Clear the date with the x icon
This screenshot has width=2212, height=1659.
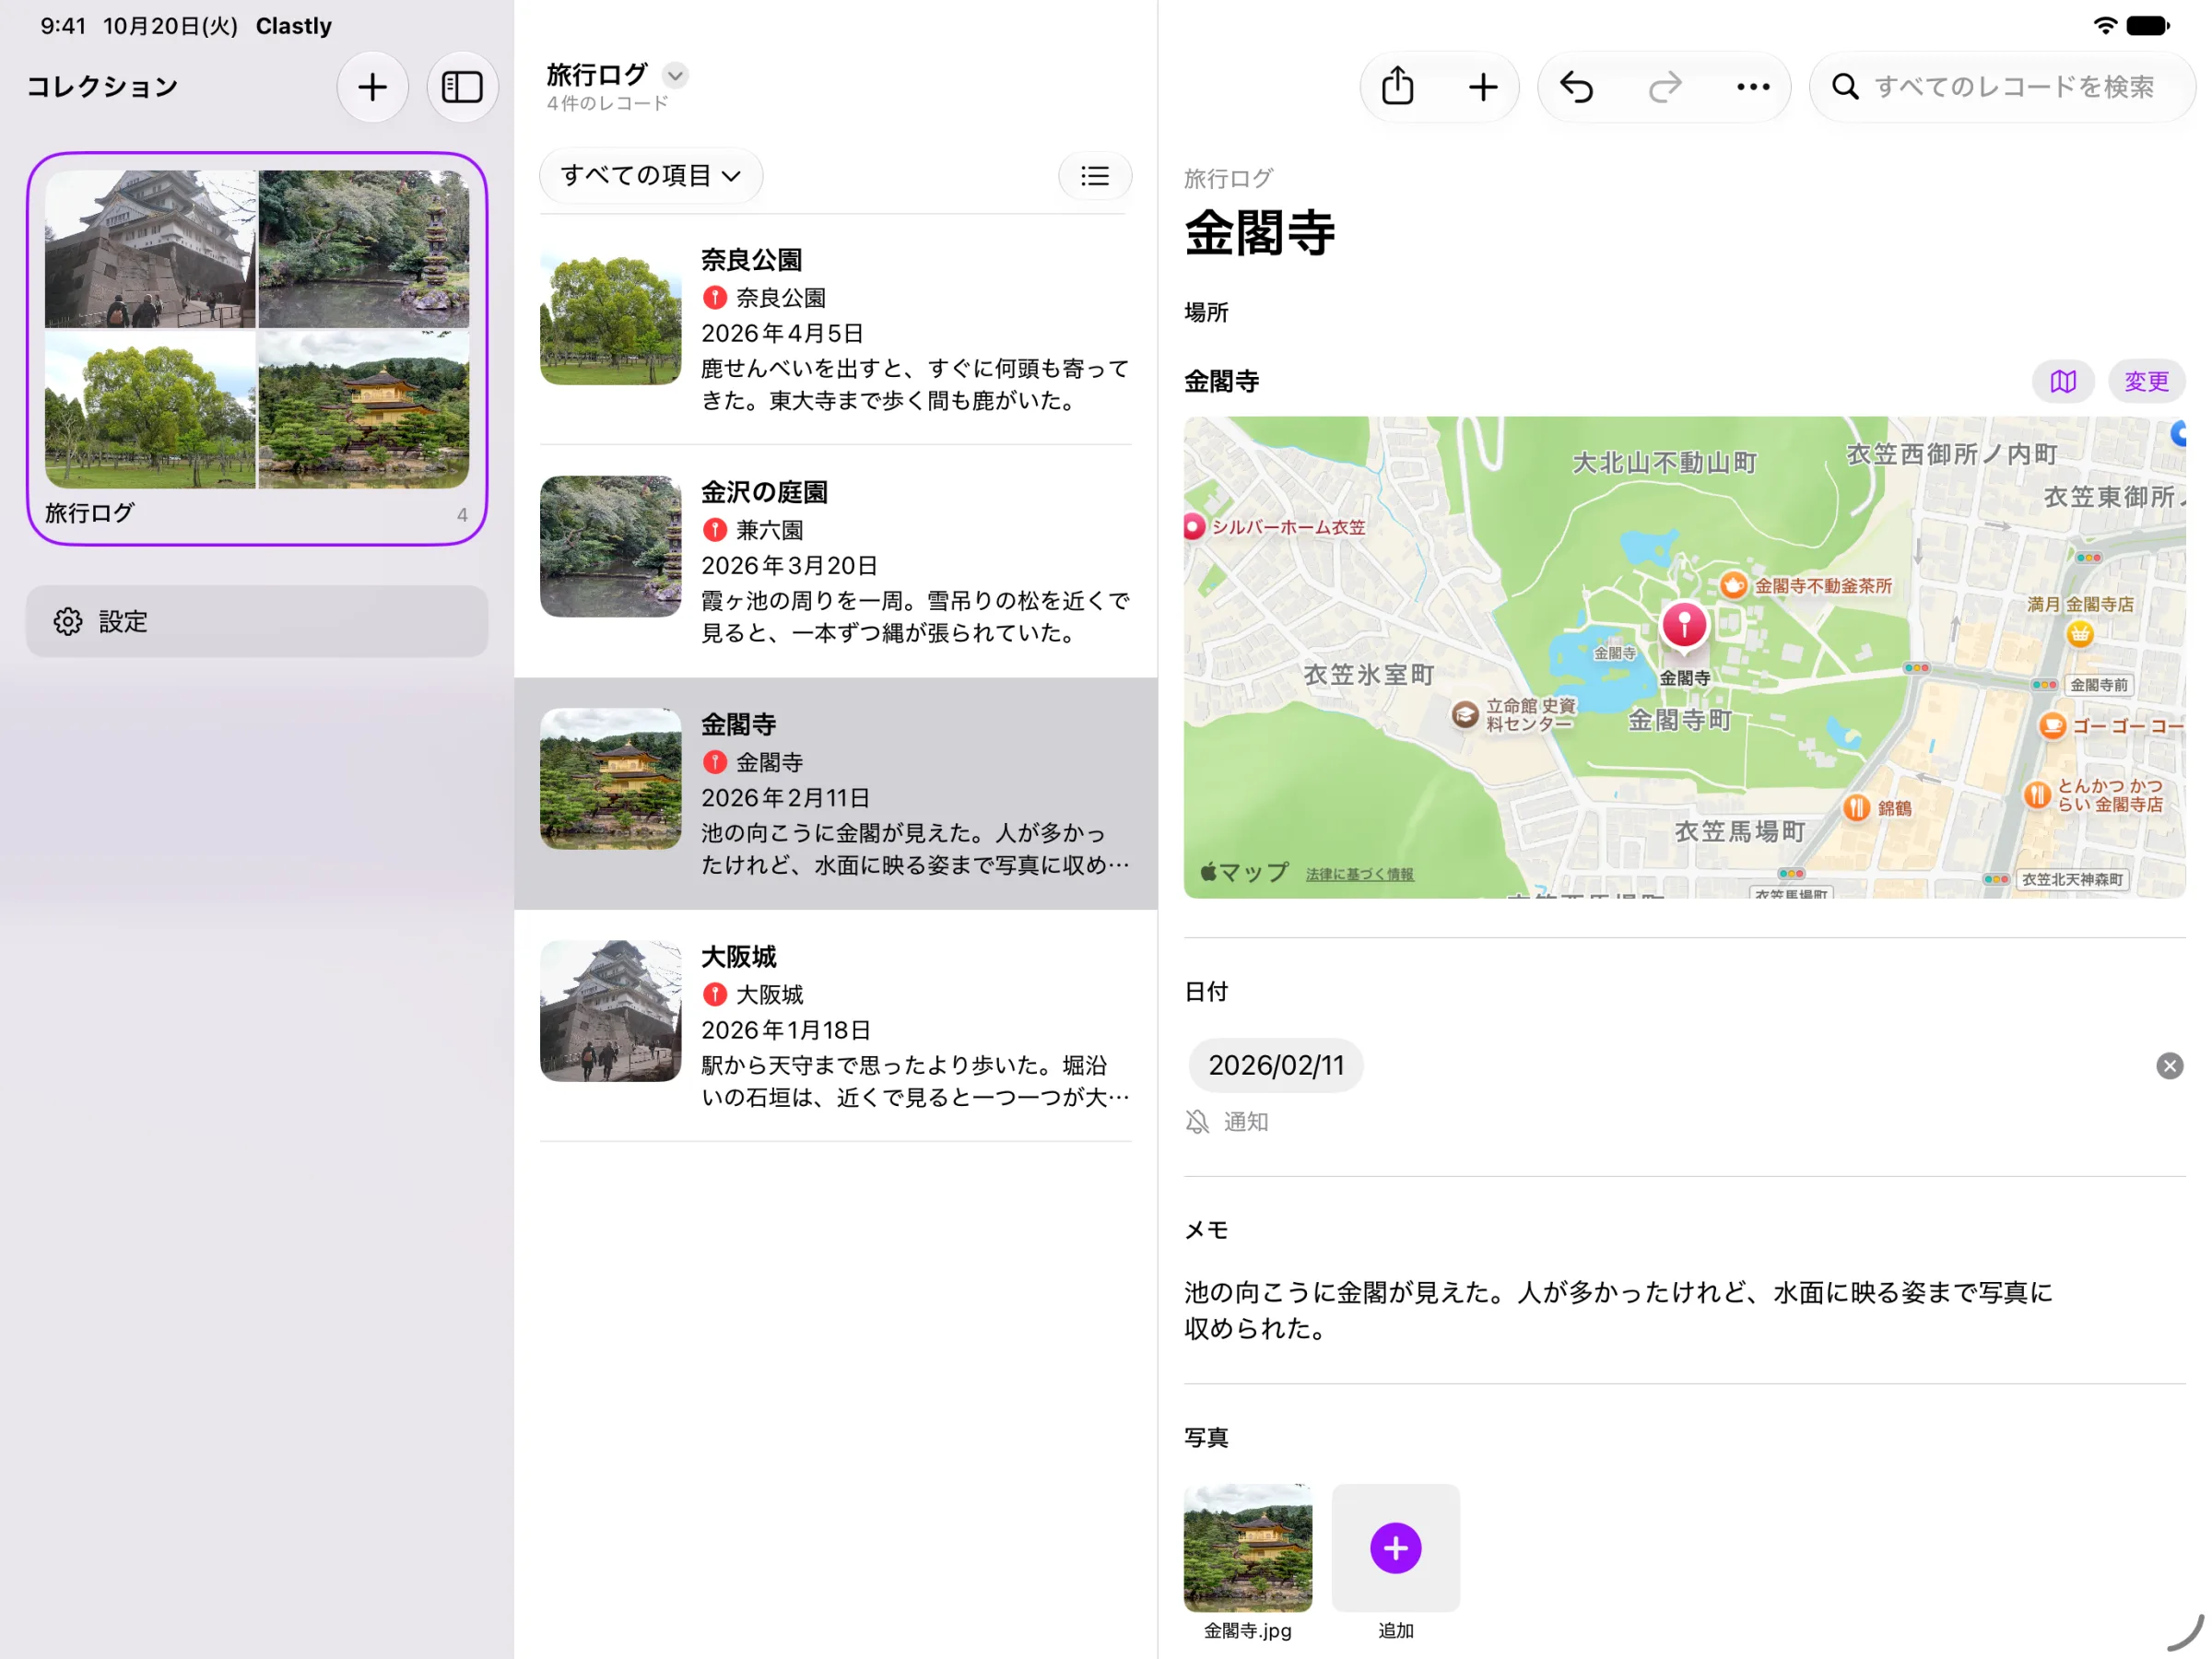[x=2169, y=1066]
